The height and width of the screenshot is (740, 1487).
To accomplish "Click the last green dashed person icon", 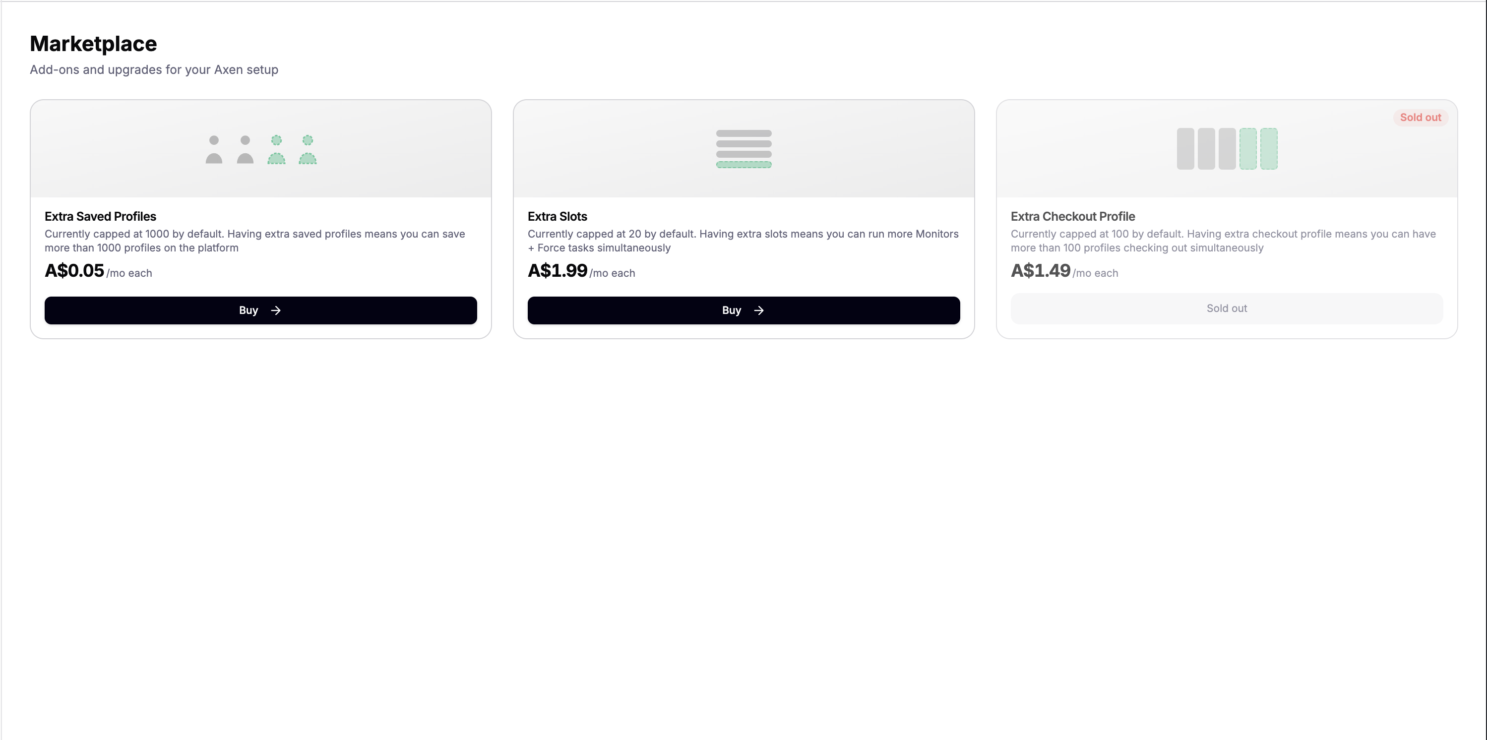I will tap(308, 149).
